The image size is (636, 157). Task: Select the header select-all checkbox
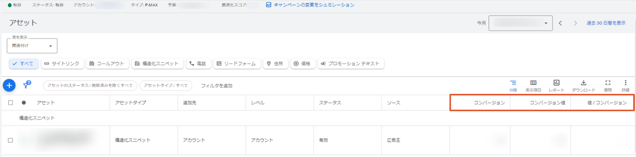10,103
